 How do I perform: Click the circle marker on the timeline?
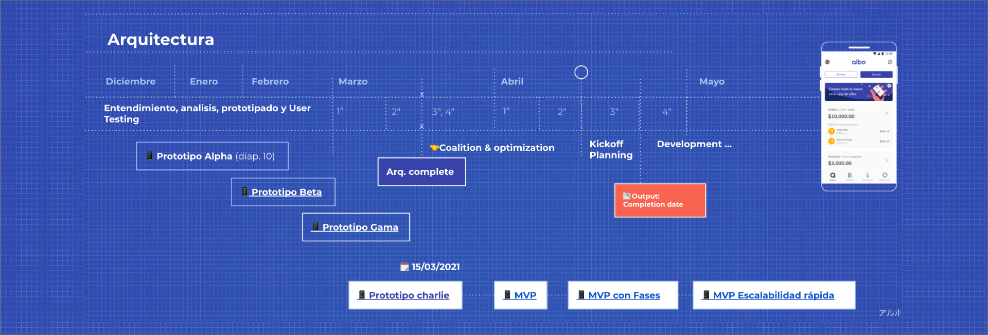[x=581, y=72]
